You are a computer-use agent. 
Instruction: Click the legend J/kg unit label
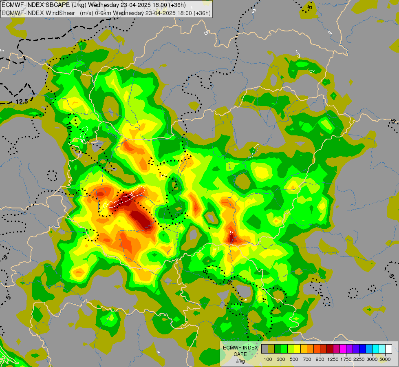point(240,361)
